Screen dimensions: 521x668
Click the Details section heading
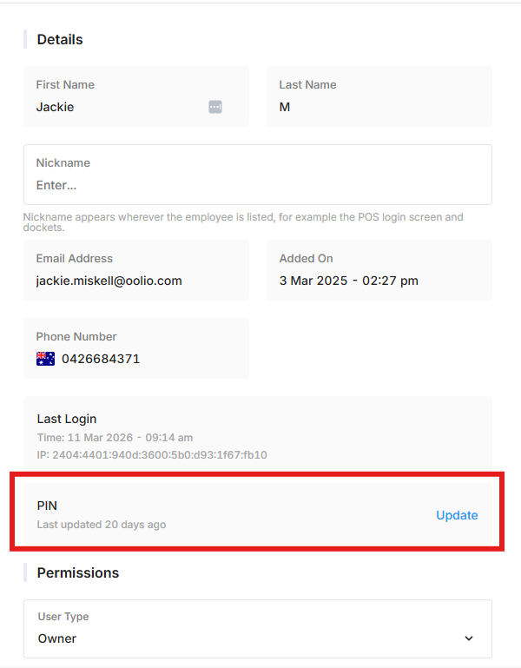click(x=60, y=40)
